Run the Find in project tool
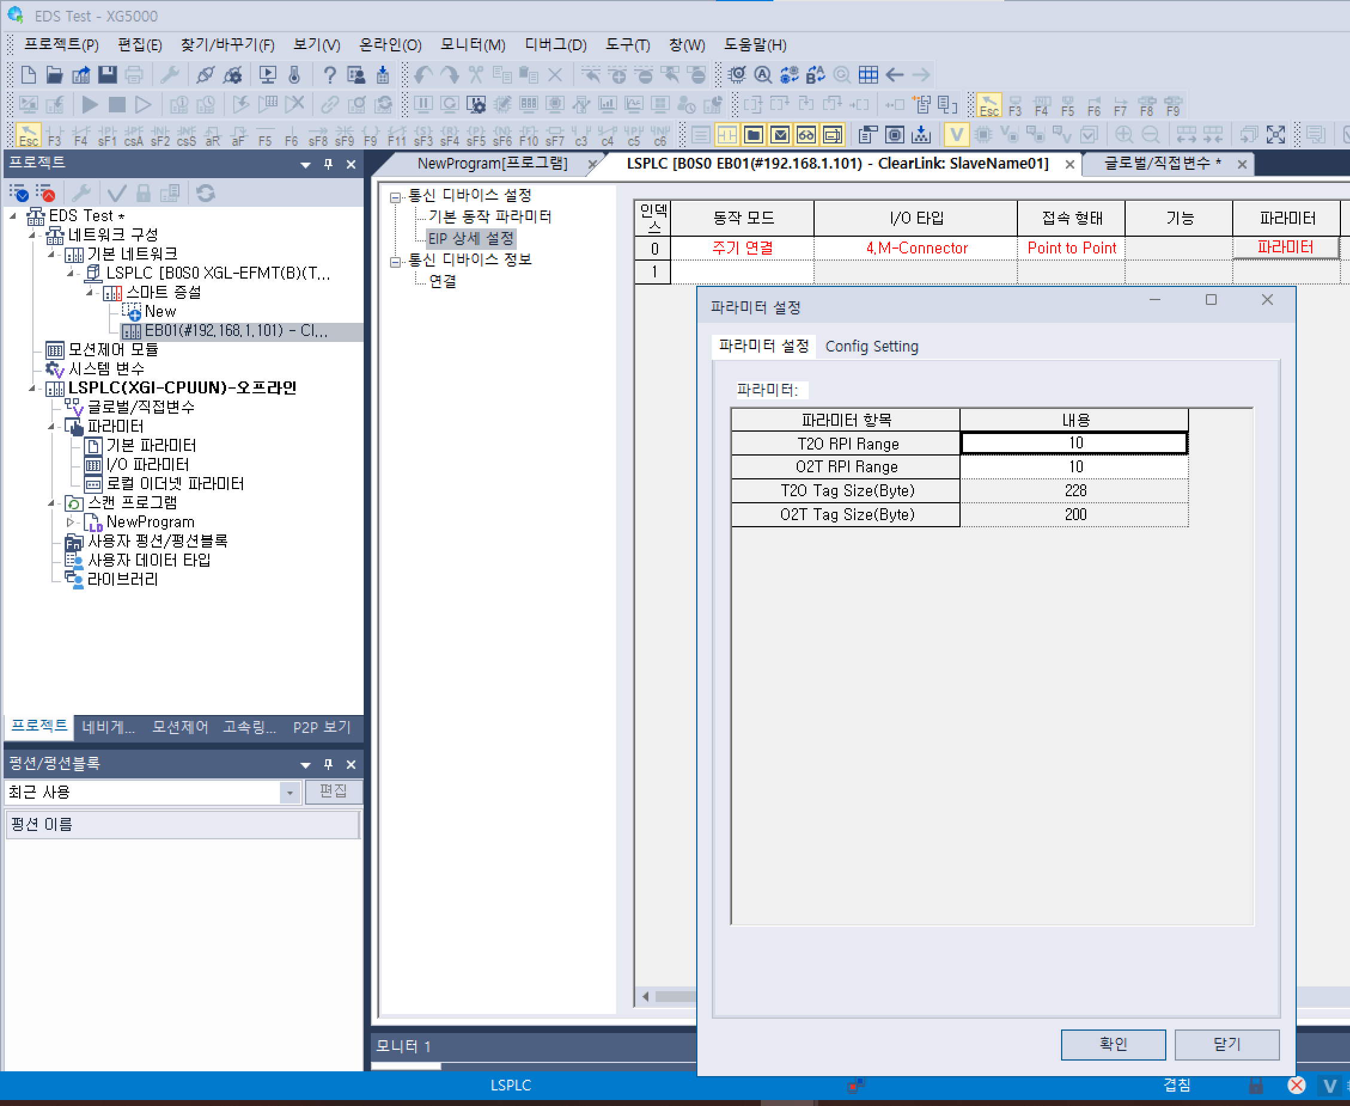 [x=762, y=75]
